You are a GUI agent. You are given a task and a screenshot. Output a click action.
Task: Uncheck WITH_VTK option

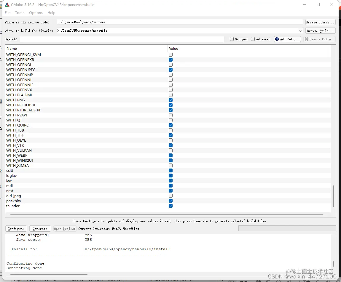(171, 145)
